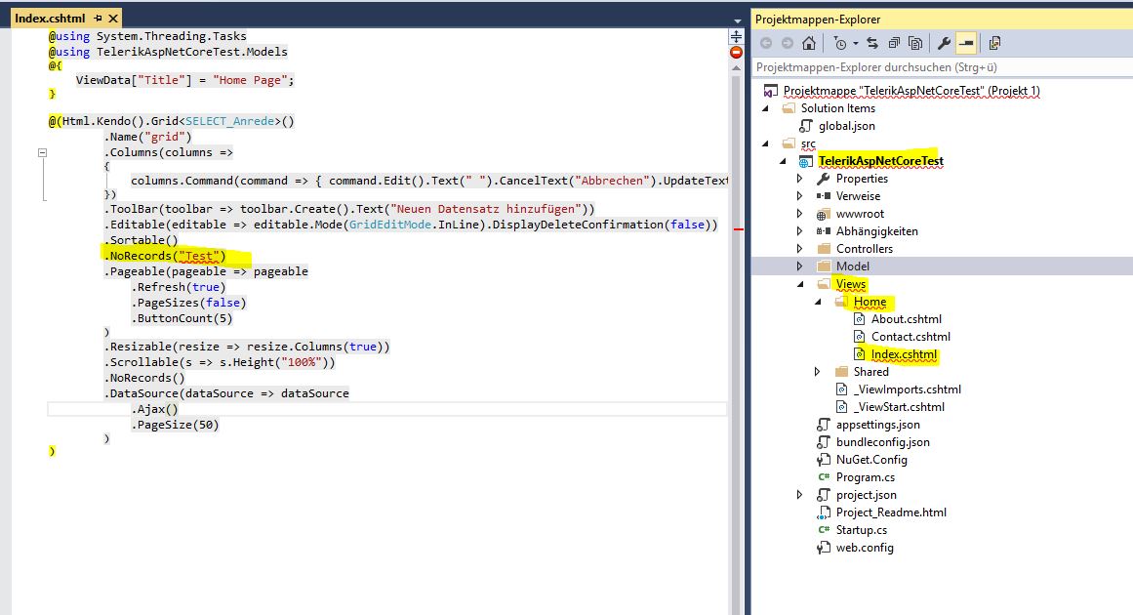Screen dimensions: 1133x615
Task: Select the Controllers folder
Action: point(864,249)
